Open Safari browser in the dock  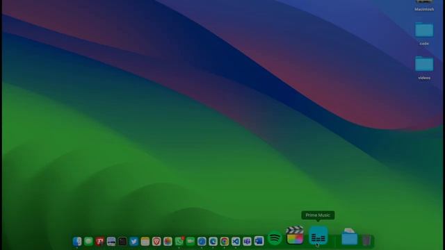pyautogui.click(x=202, y=241)
